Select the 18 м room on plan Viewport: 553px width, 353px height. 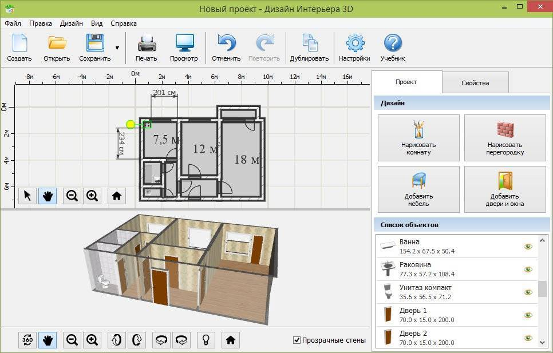pyautogui.click(x=242, y=158)
